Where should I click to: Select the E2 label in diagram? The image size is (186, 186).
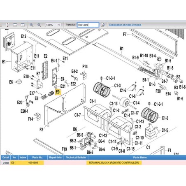[x=46, y=56]
